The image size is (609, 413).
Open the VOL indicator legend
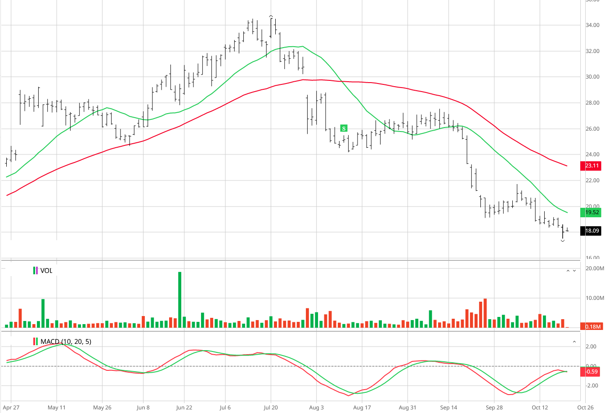click(x=46, y=270)
